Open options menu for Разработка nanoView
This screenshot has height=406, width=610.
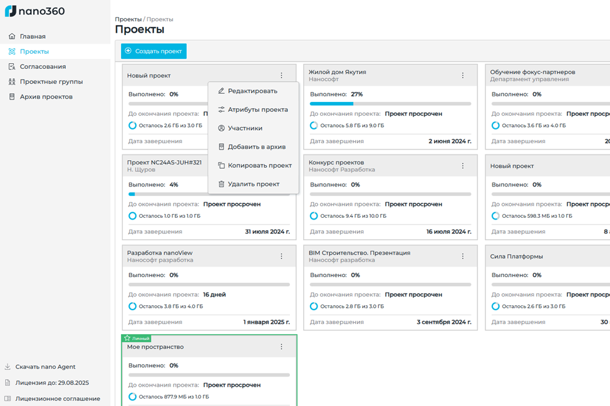tap(281, 256)
